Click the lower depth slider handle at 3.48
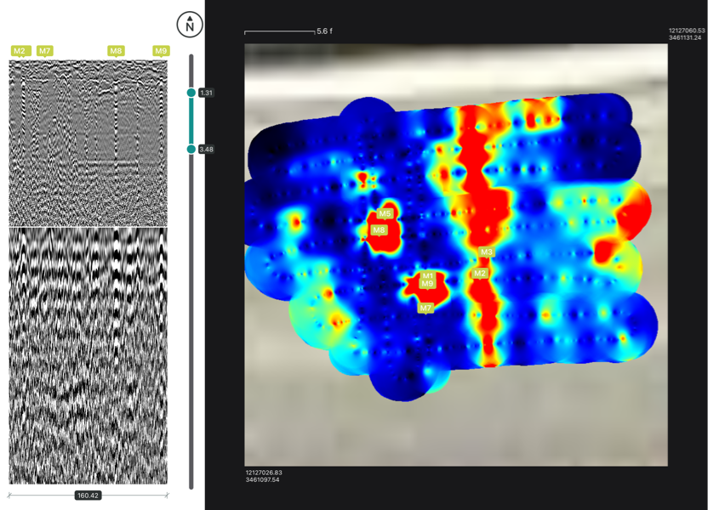The image size is (708, 510). (x=191, y=150)
